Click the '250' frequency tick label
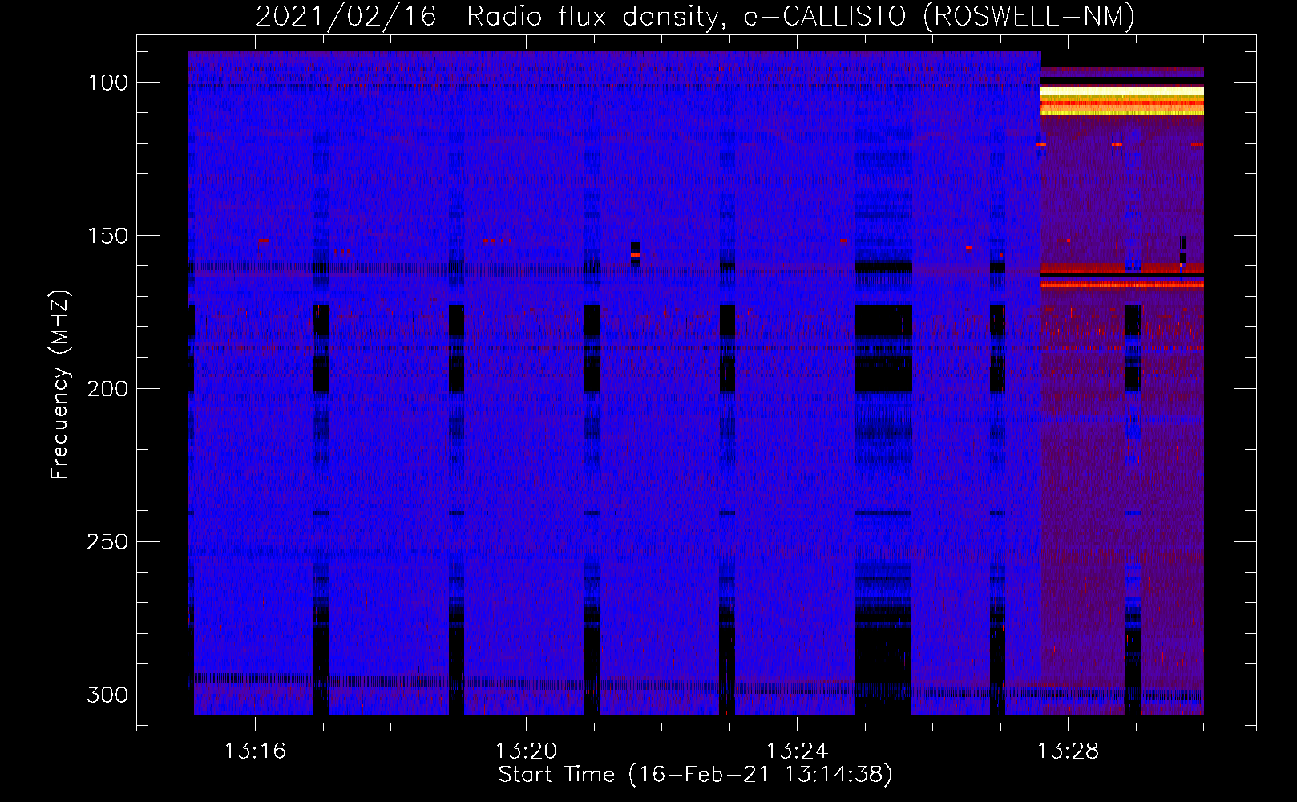The height and width of the screenshot is (802, 1297). point(107,542)
